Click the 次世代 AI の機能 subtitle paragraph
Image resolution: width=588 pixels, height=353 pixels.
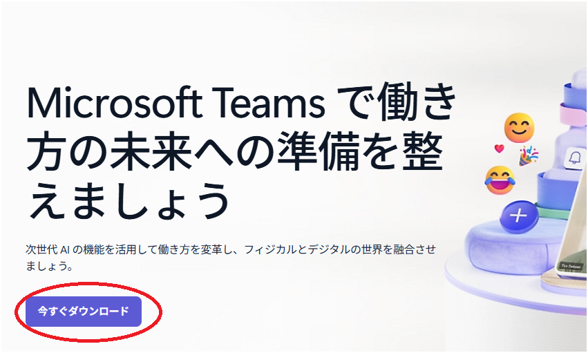click(x=231, y=258)
